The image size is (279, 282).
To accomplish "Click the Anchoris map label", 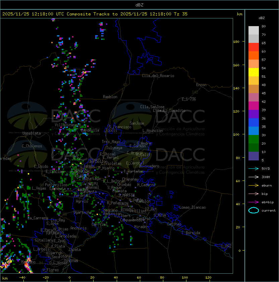I will click(78, 228).
